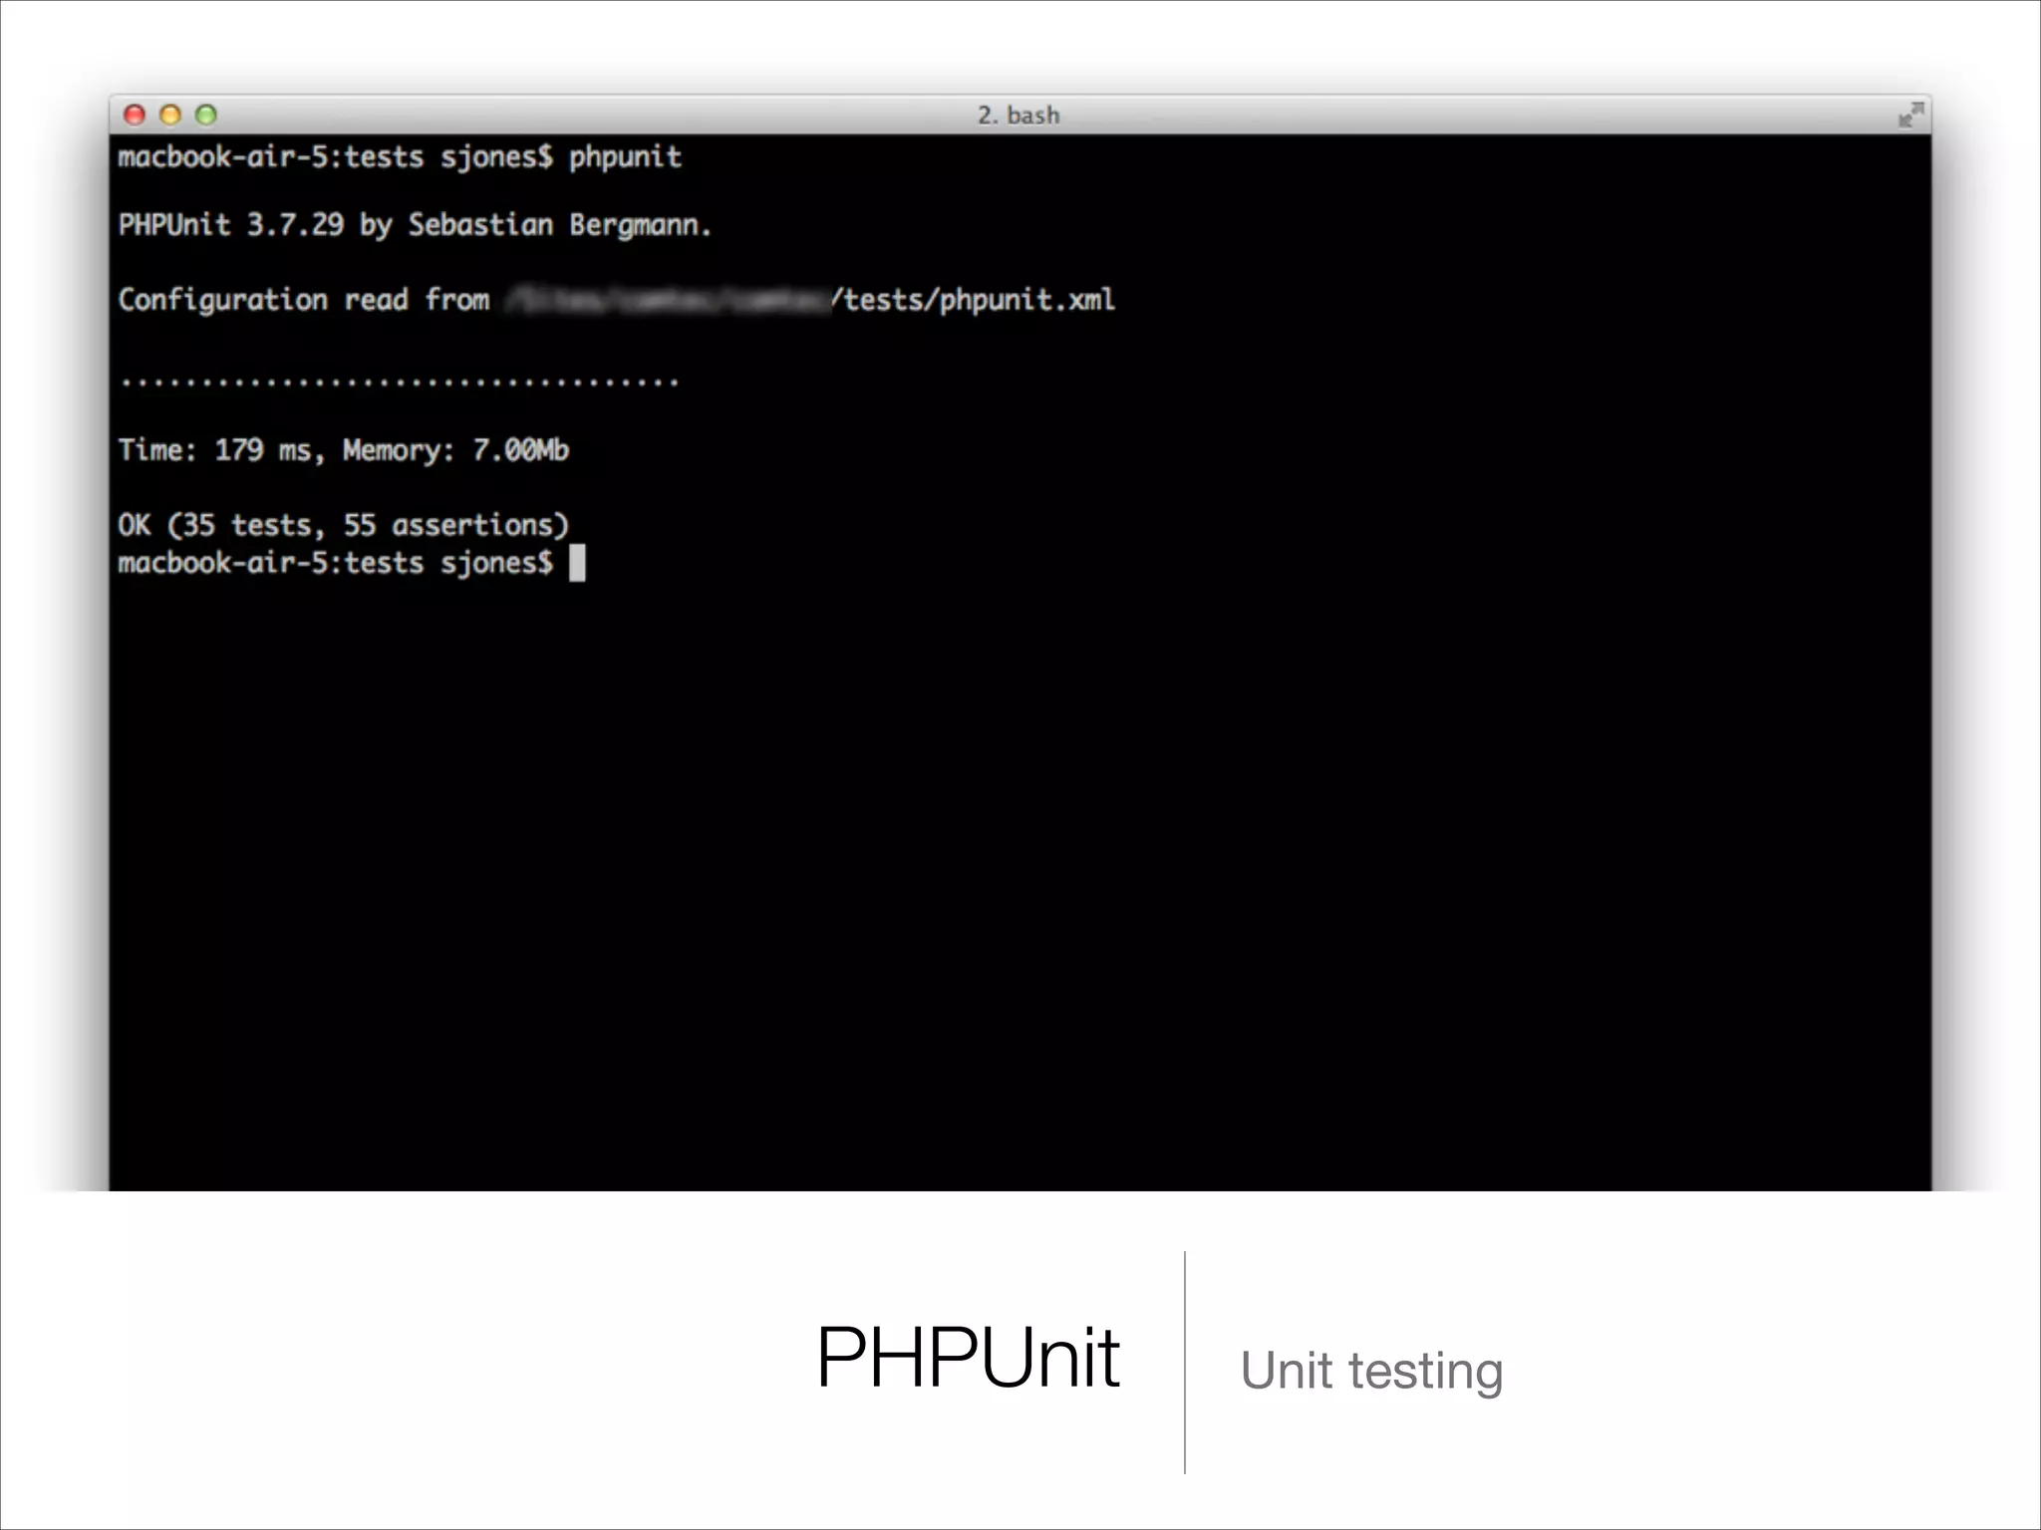
Task: Click the 'Unit testing' subtitle
Action: [x=1371, y=1372]
